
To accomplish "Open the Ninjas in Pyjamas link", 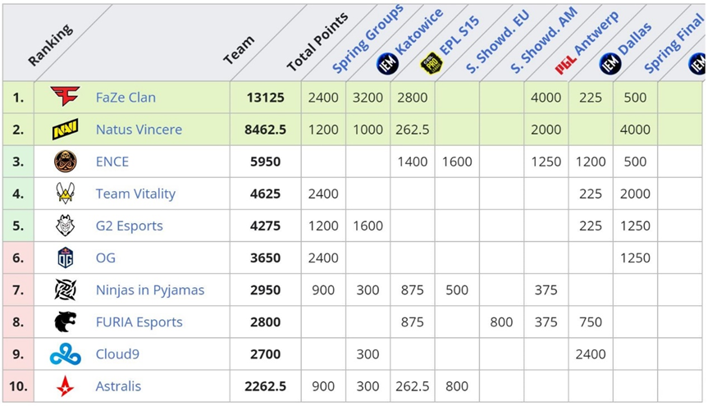I will coord(150,290).
